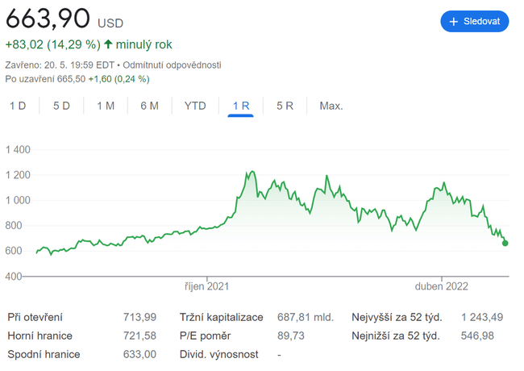Select the YTD range tab
This screenshot has height=371, width=524.
[x=195, y=106]
